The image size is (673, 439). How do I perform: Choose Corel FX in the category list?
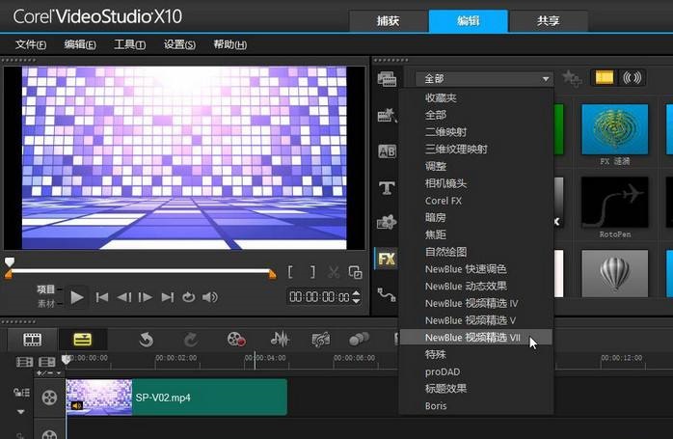[444, 201]
